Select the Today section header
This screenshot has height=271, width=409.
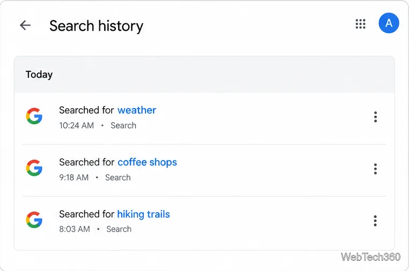(39, 74)
